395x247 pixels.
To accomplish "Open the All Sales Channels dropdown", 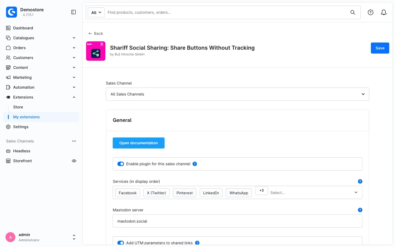I will [238, 94].
